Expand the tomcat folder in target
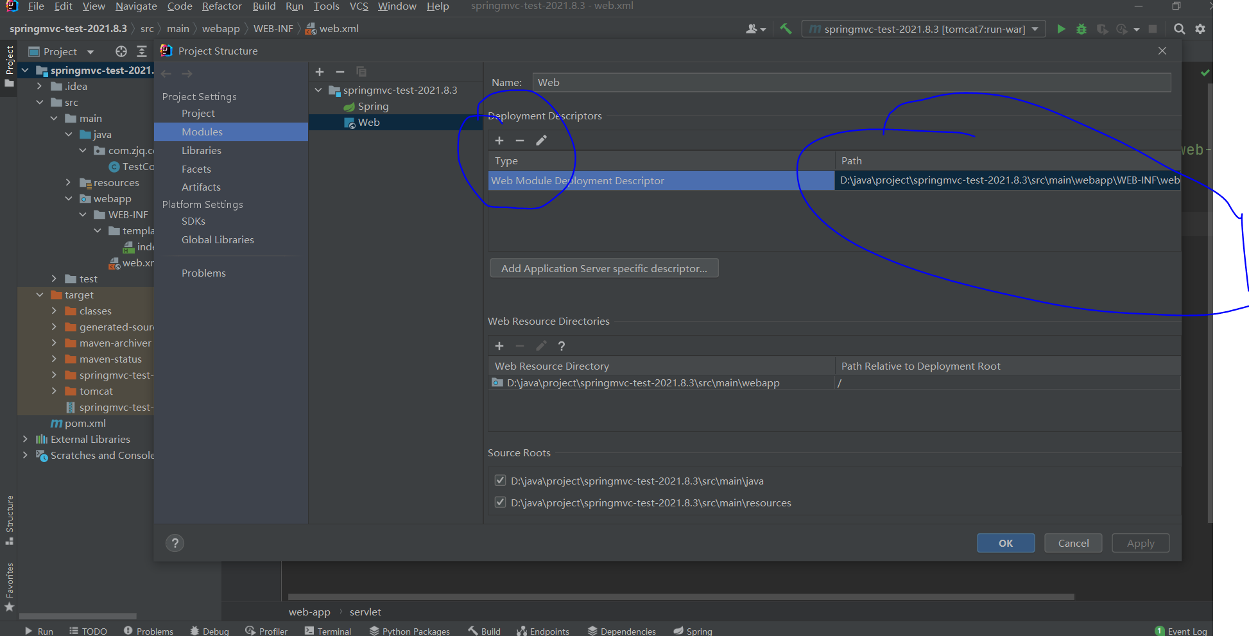 (54, 391)
